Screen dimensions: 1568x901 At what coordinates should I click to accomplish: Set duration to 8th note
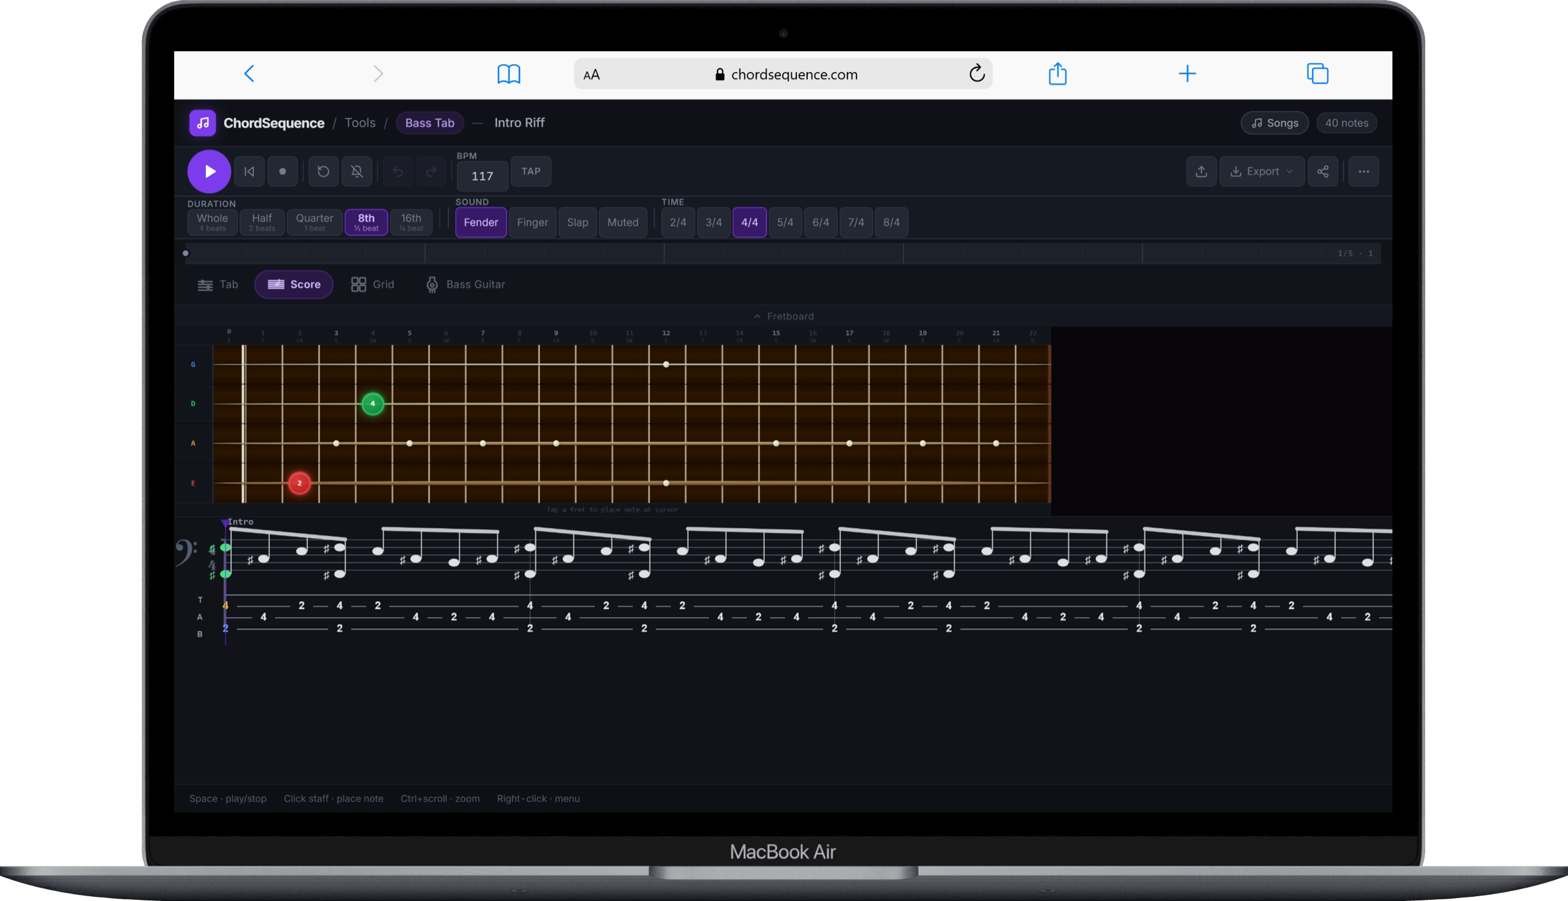pos(366,222)
